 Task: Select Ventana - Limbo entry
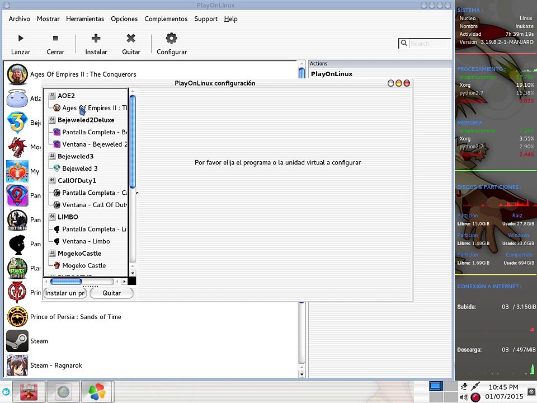point(86,241)
